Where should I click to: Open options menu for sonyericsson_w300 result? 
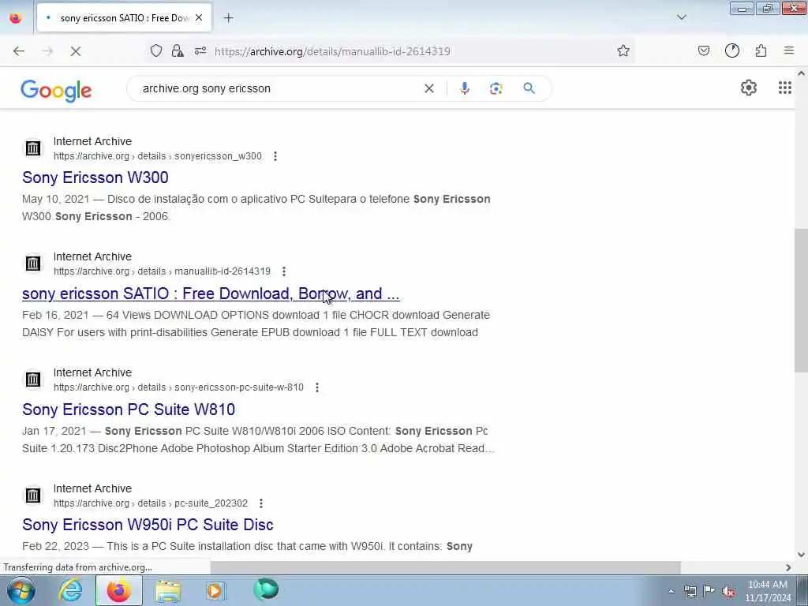click(275, 156)
